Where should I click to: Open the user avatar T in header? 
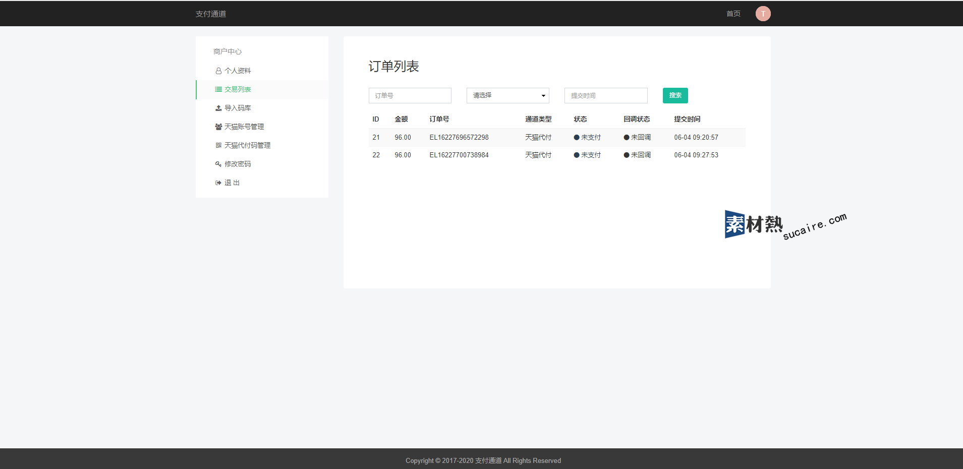763,14
